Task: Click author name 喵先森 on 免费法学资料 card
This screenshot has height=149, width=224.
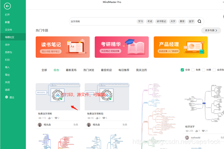Action: 47,125
